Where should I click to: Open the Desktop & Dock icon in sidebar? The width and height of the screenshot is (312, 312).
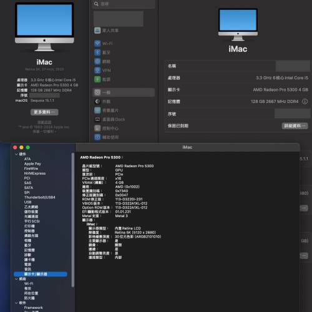pyautogui.click(x=97, y=119)
